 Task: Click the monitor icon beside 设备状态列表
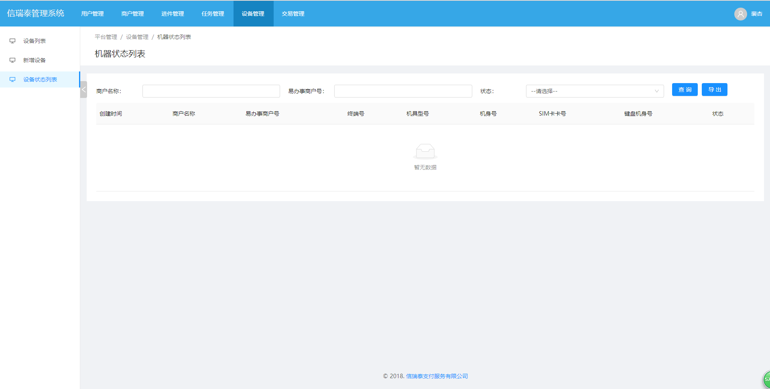pyautogui.click(x=12, y=79)
